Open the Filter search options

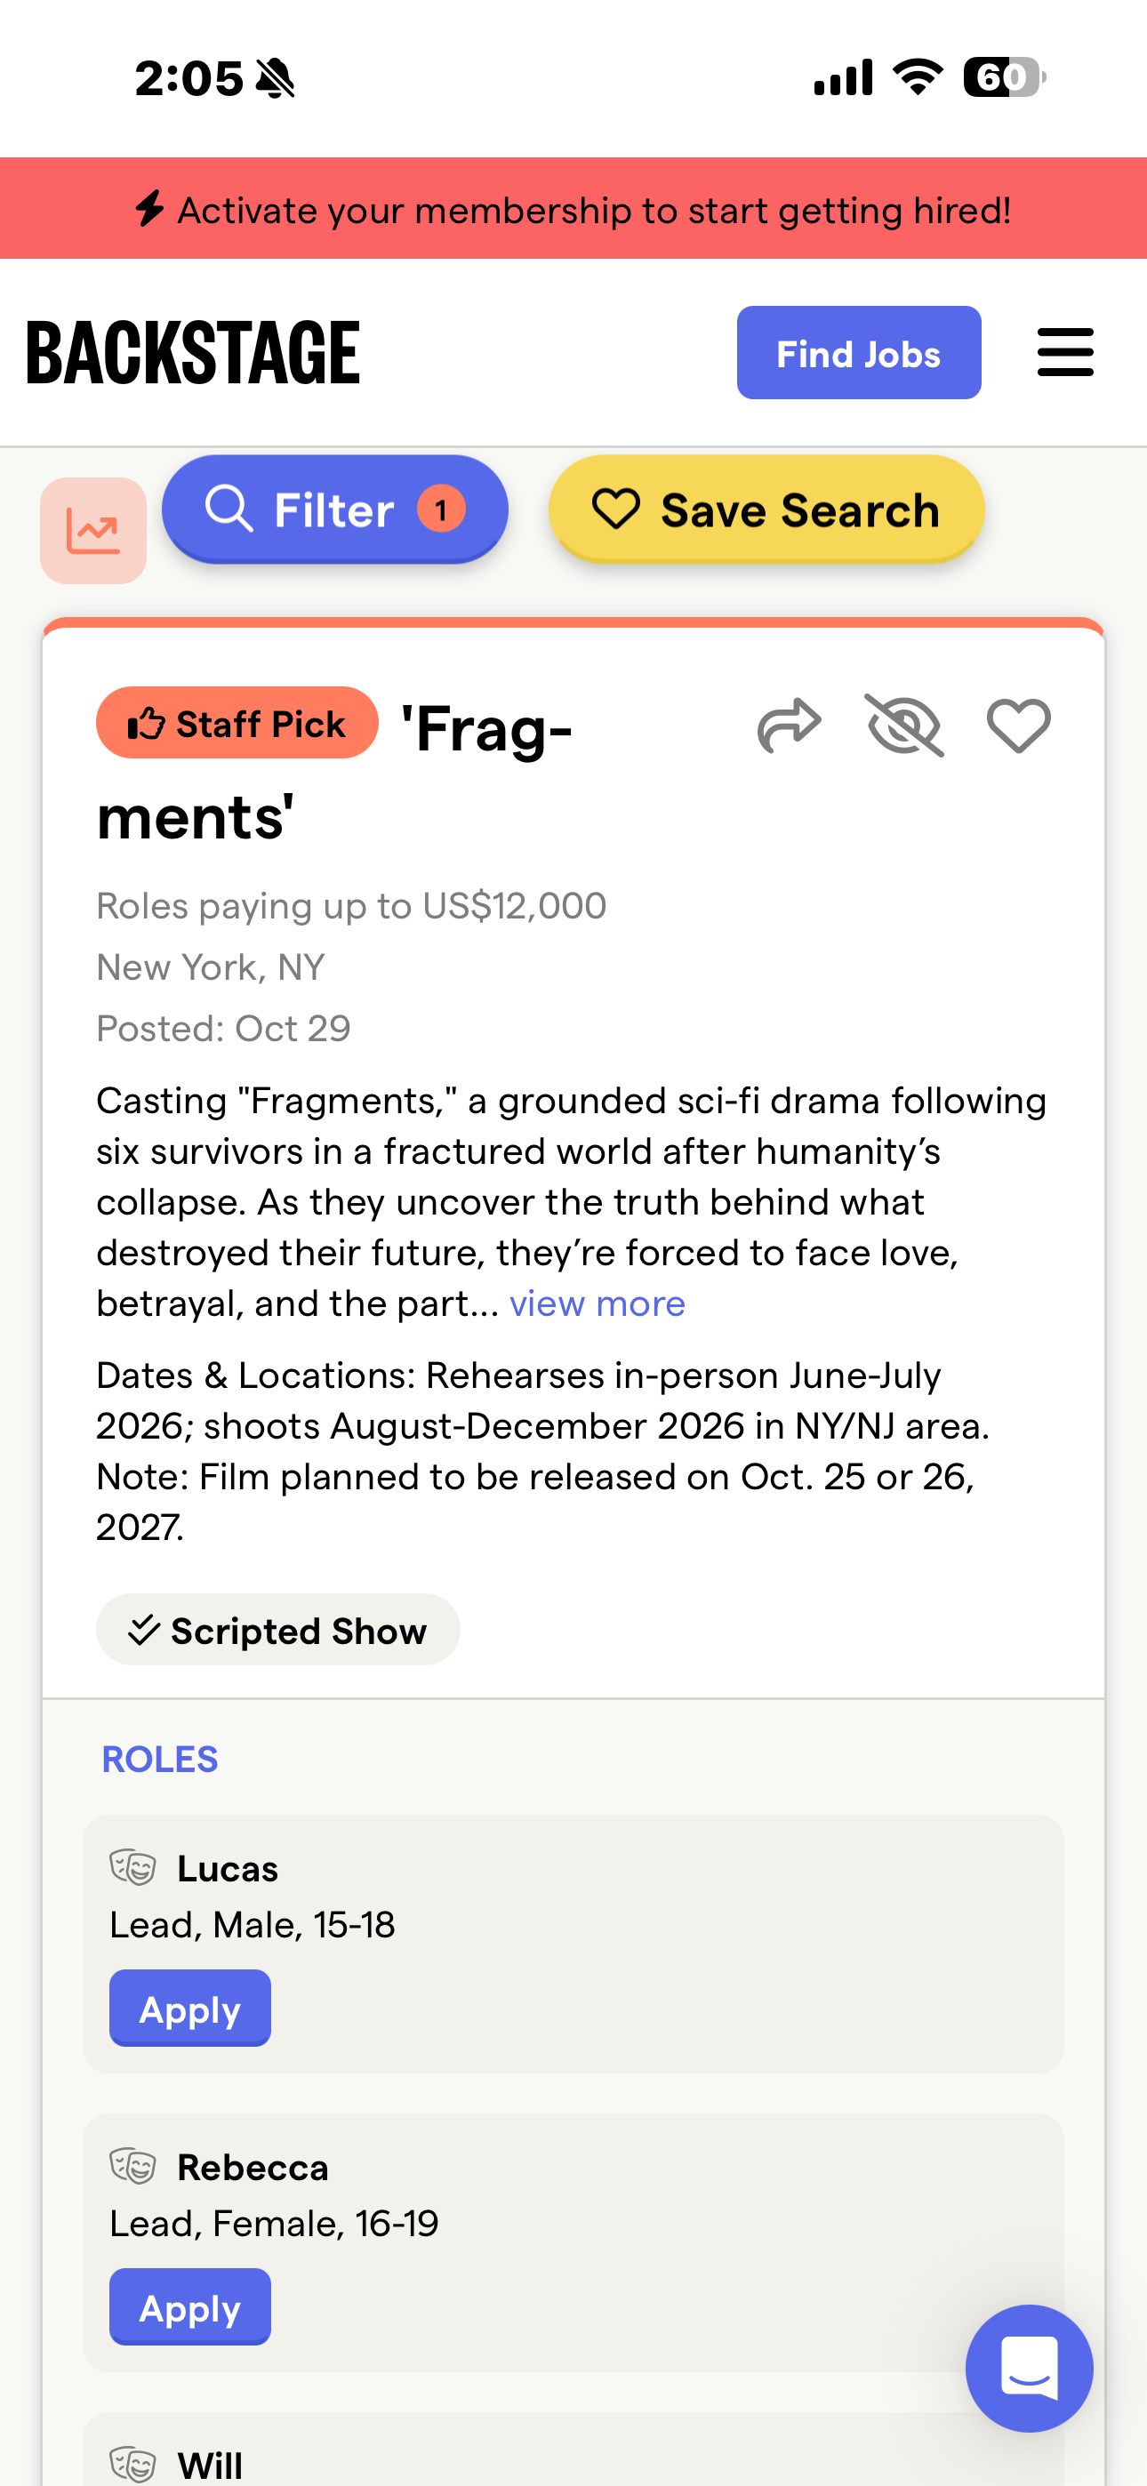[x=334, y=509]
